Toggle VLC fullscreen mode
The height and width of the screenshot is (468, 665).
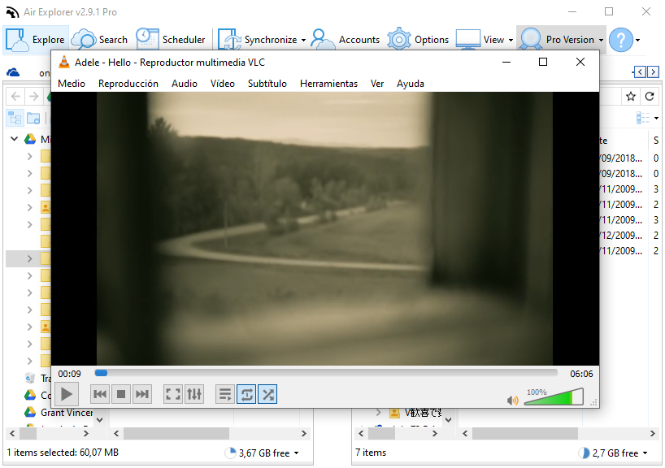tap(173, 394)
